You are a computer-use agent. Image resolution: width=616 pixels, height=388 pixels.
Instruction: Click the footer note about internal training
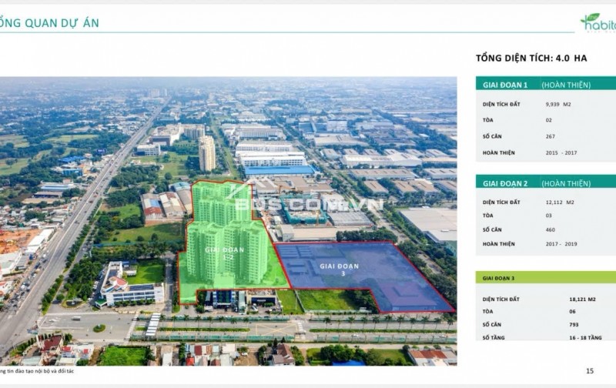[x=37, y=371]
